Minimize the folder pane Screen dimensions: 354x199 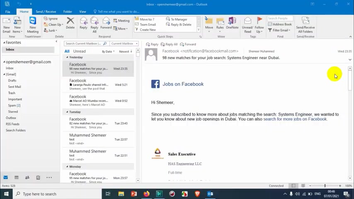pos(56,41)
